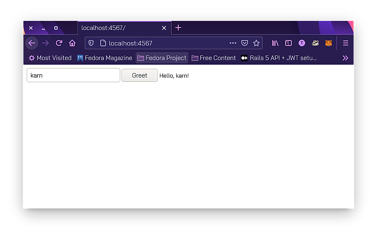This screenshot has height=234, width=377.
Task: Toggle the sidebar view
Action: (288, 43)
